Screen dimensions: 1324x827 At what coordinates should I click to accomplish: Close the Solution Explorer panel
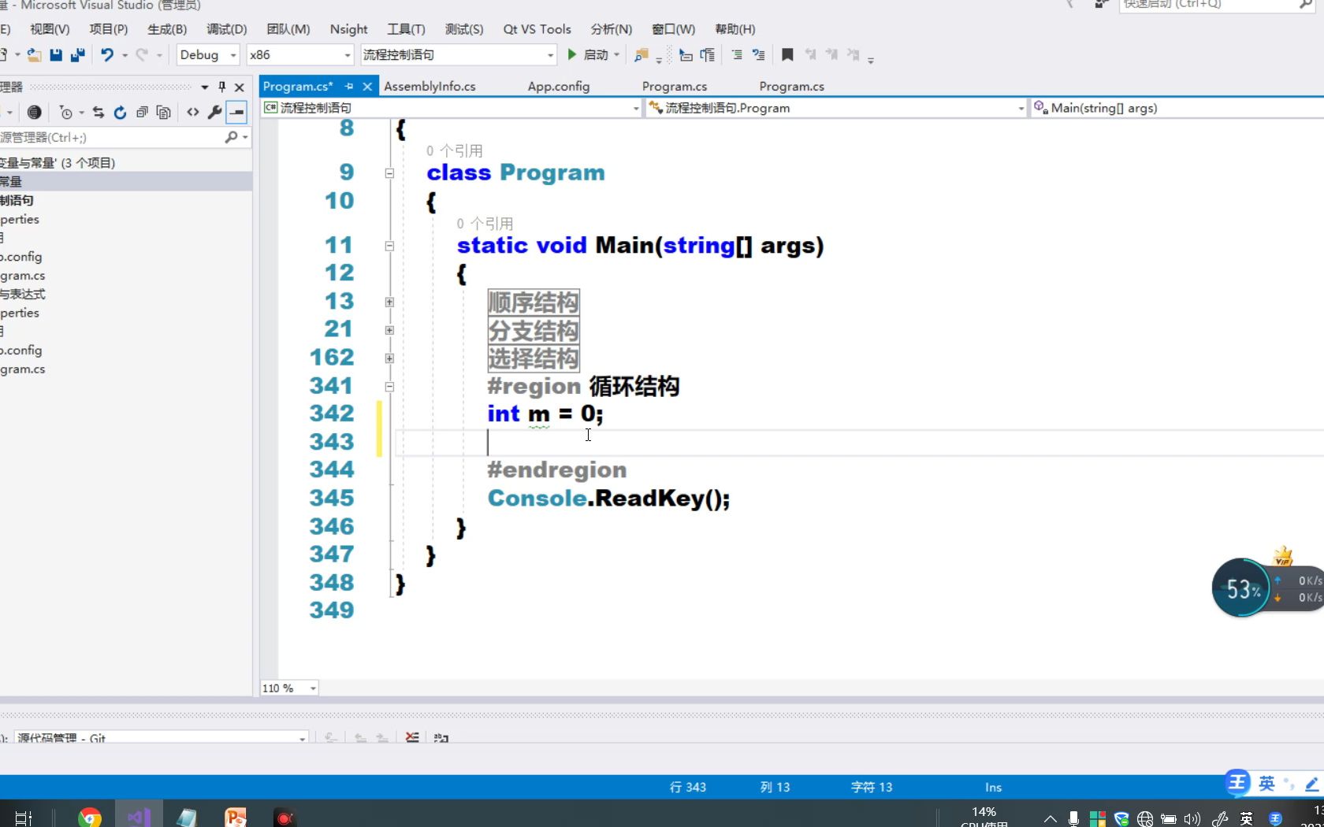tap(240, 87)
